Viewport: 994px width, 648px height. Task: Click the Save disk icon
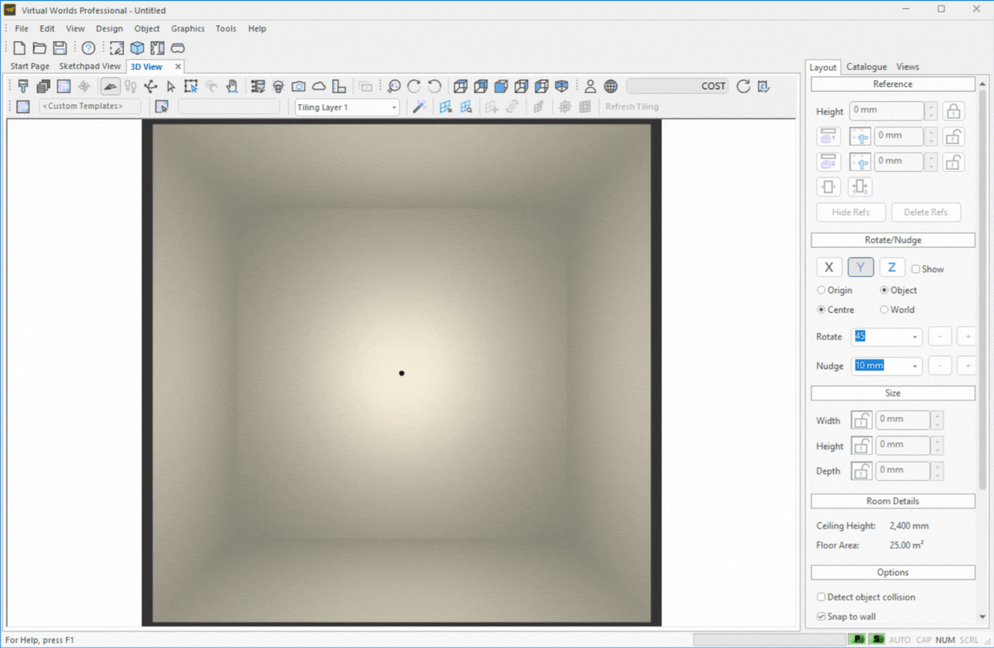pyautogui.click(x=60, y=48)
